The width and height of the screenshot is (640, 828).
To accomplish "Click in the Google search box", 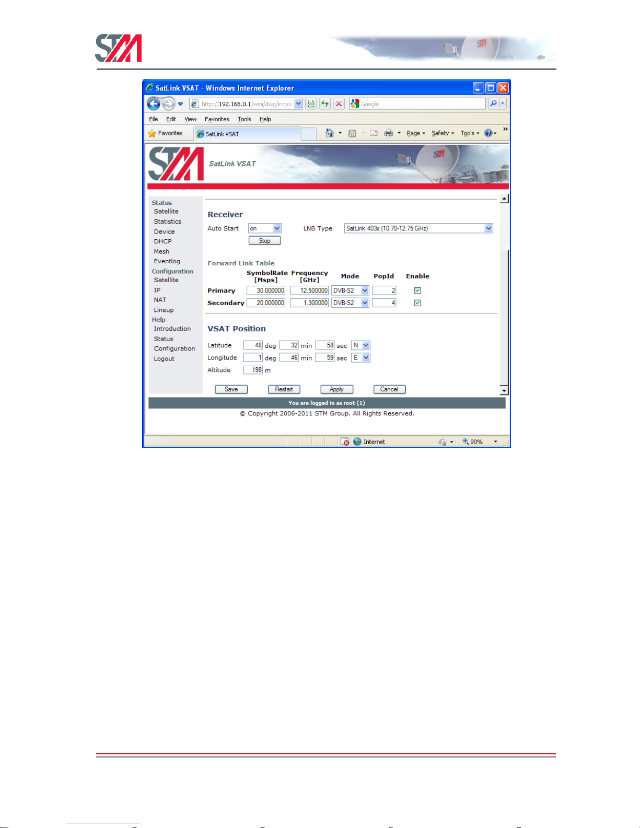I will pos(417,103).
